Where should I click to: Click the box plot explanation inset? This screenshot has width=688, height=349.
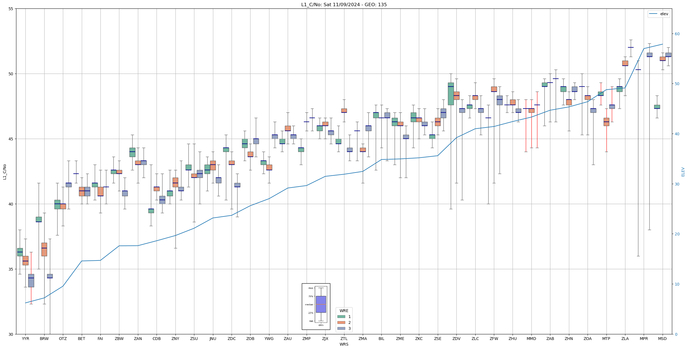pyautogui.click(x=316, y=306)
